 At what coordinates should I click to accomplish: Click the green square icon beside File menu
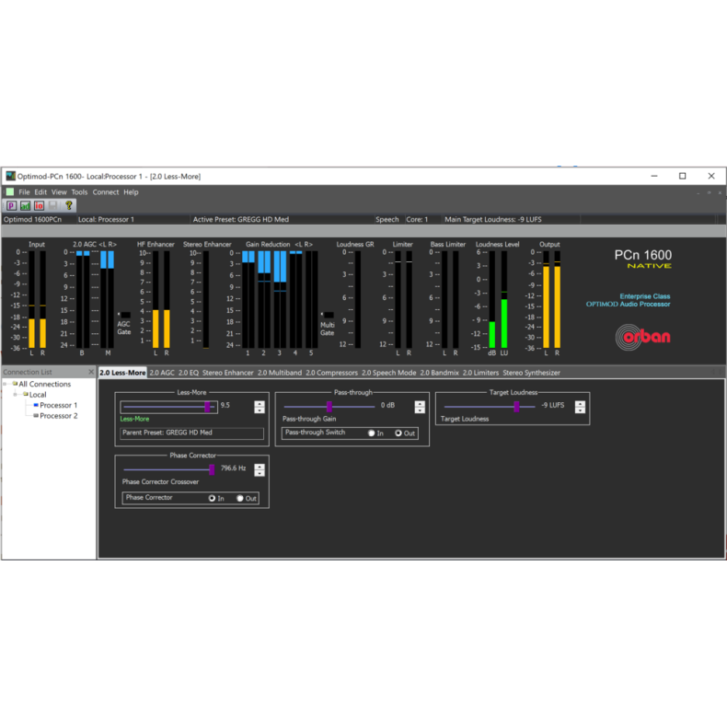coord(10,192)
